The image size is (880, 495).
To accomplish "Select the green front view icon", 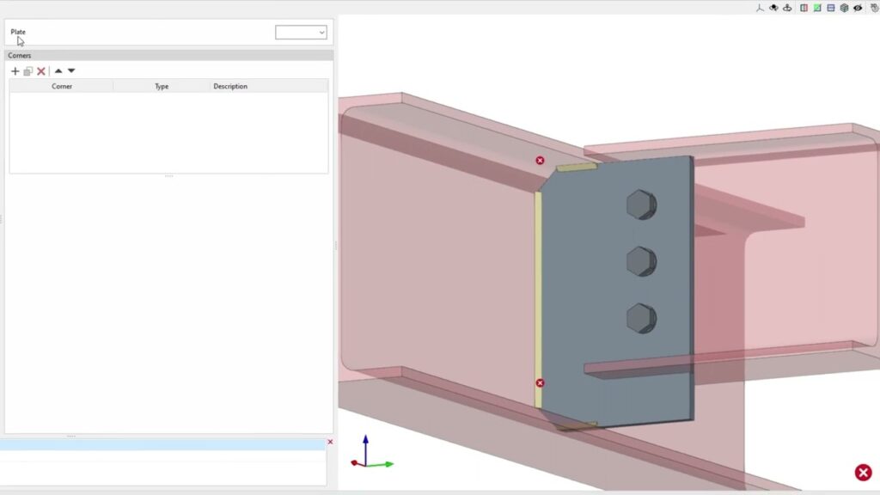I will click(817, 8).
